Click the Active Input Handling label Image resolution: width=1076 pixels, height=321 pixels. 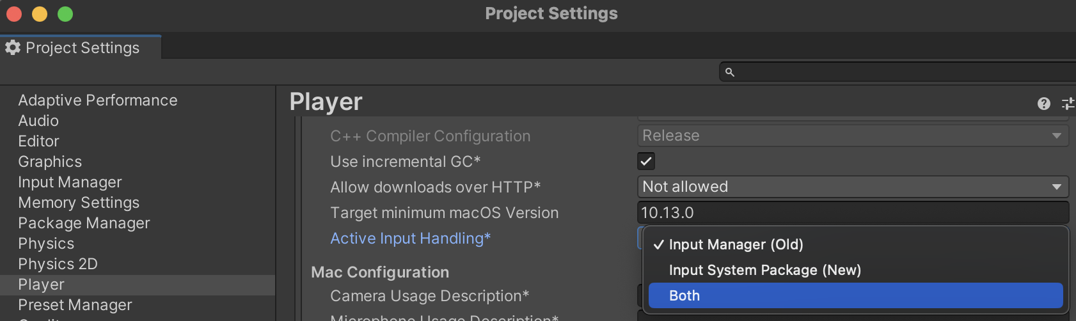(410, 239)
